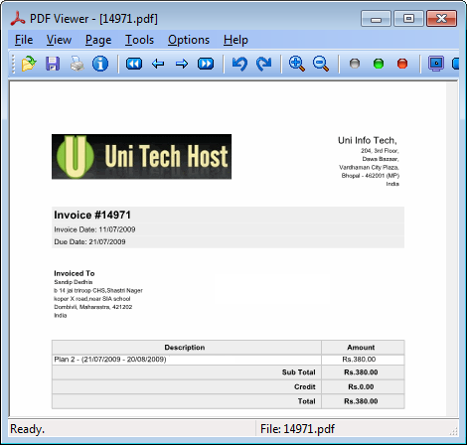The image size is (467, 445).
Task: Jump to first page with double-left icon
Action: click(x=134, y=64)
